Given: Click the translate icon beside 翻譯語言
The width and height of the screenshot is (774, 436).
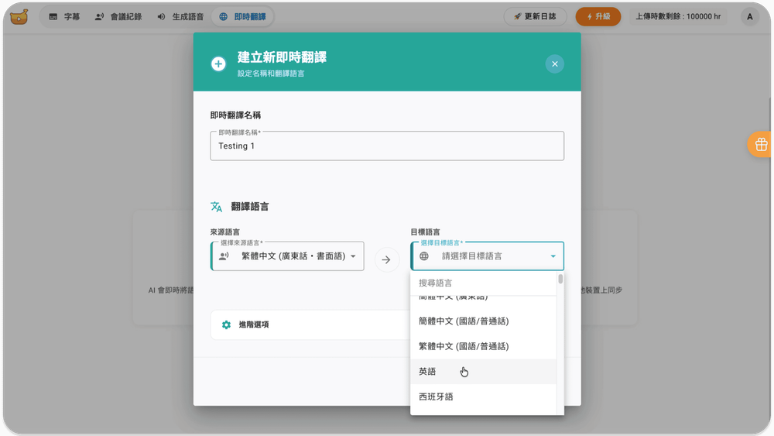Looking at the screenshot, I should (x=217, y=207).
